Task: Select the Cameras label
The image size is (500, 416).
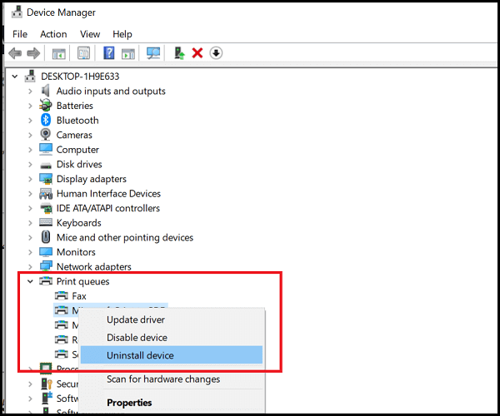Action: click(74, 135)
